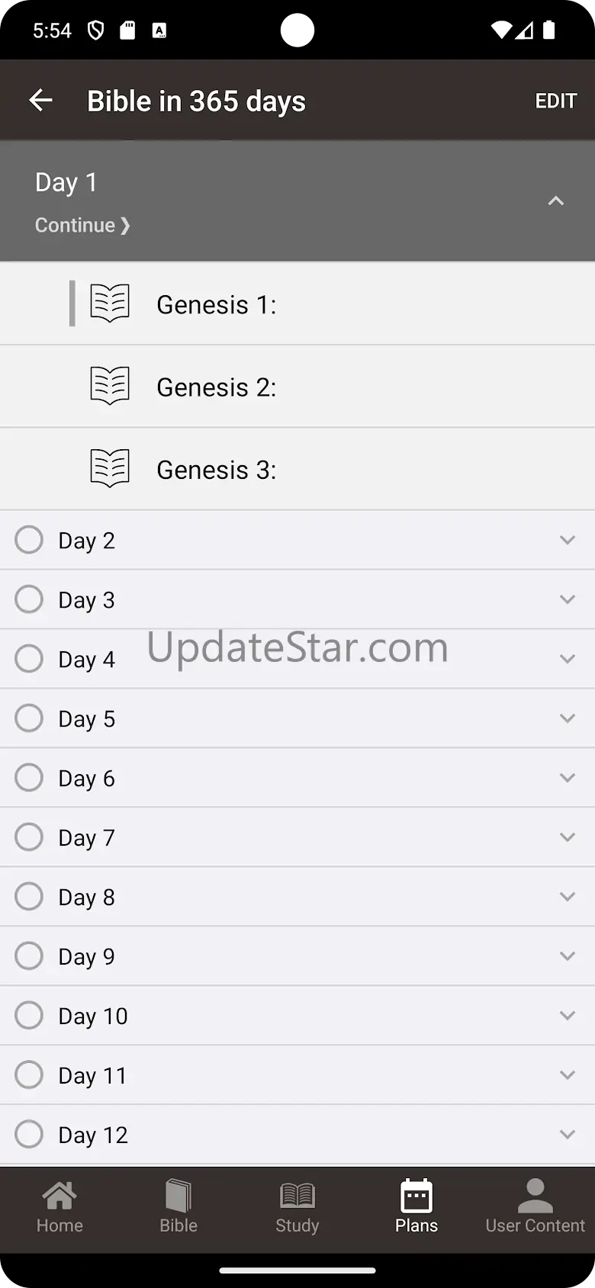The width and height of the screenshot is (595, 1288).
Task: Click the EDIT button
Action: tap(555, 101)
